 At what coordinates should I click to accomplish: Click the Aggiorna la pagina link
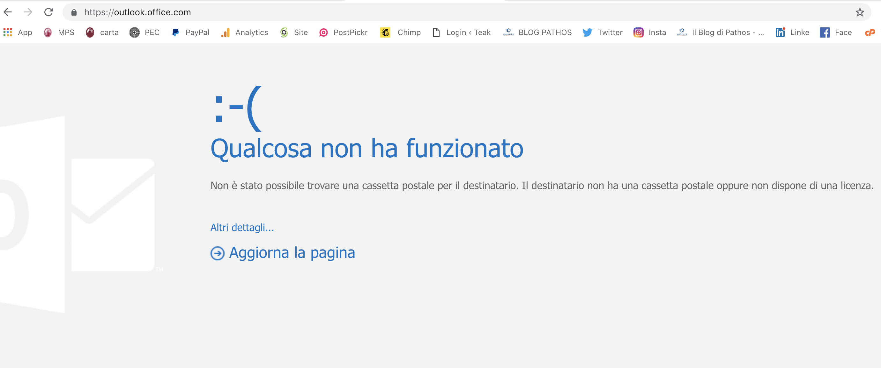283,253
